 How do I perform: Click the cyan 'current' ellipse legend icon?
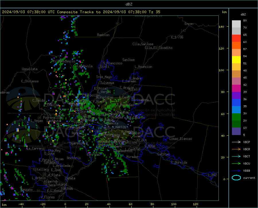point(236,178)
